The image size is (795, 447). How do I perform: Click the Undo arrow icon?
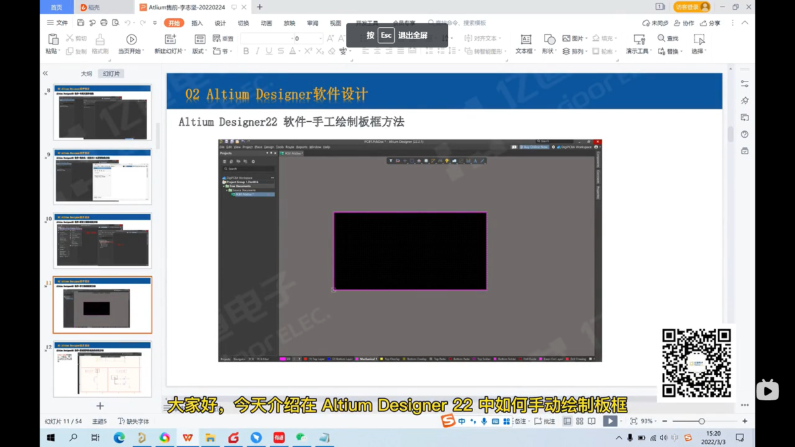click(x=128, y=23)
